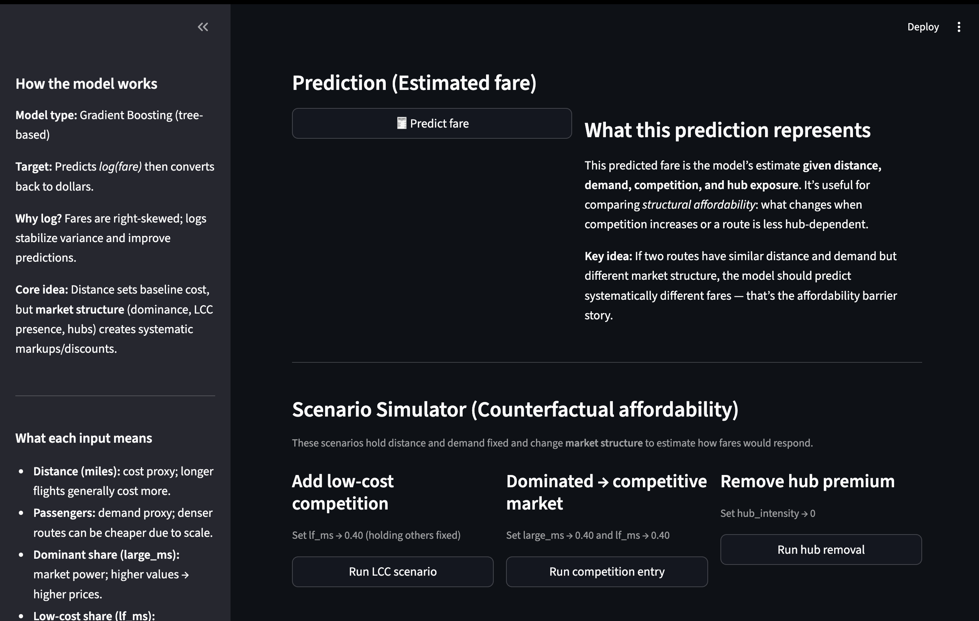
Task: Click Run hub removal button
Action: (x=820, y=550)
